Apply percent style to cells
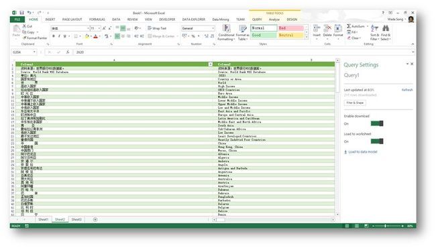This screenshot has height=248, width=436. pos(193,36)
